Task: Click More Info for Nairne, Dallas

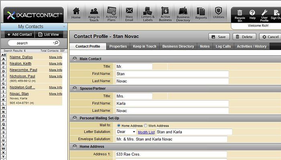Action: pyautogui.click(x=55, y=57)
